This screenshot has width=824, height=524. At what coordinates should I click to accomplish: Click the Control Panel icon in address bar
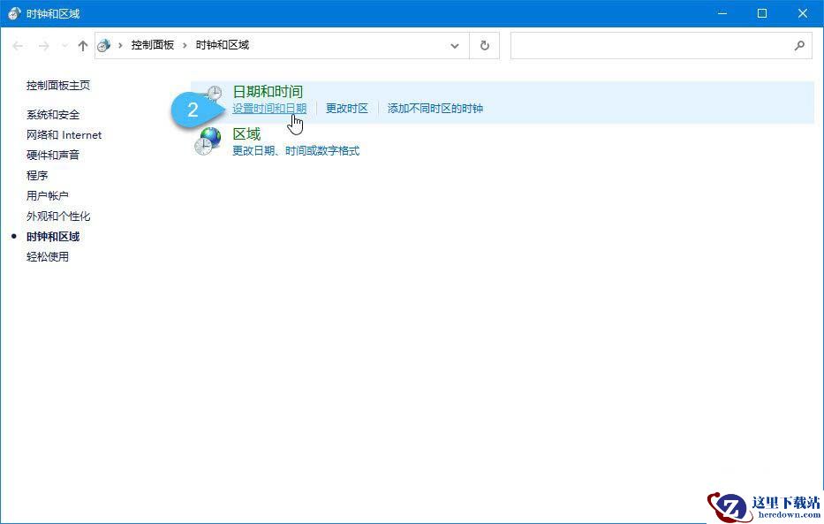[104, 45]
